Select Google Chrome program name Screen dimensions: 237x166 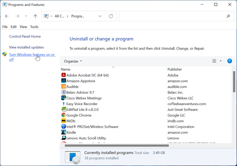pos(79,115)
